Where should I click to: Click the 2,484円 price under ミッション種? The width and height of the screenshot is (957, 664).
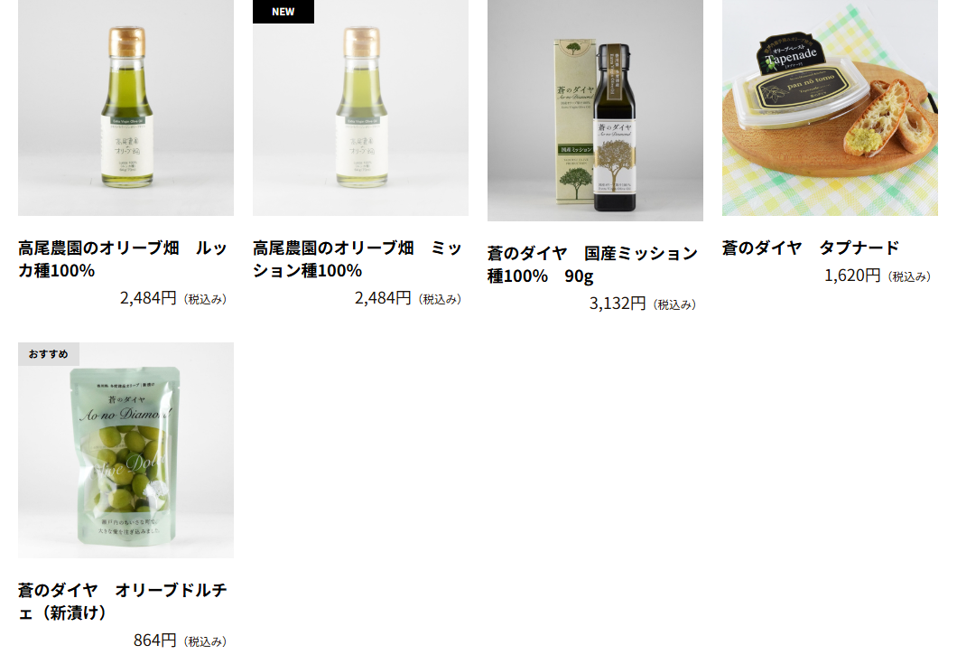click(384, 298)
